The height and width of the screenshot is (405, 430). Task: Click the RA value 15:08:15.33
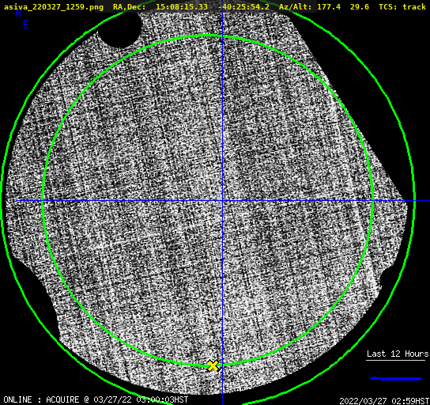182,7
